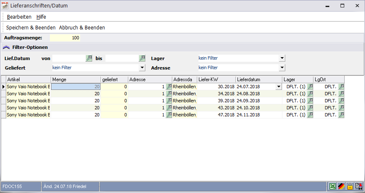365x193 pixels.
Task: Collapse the Filter-Optionen section
Action: tap(6, 47)
